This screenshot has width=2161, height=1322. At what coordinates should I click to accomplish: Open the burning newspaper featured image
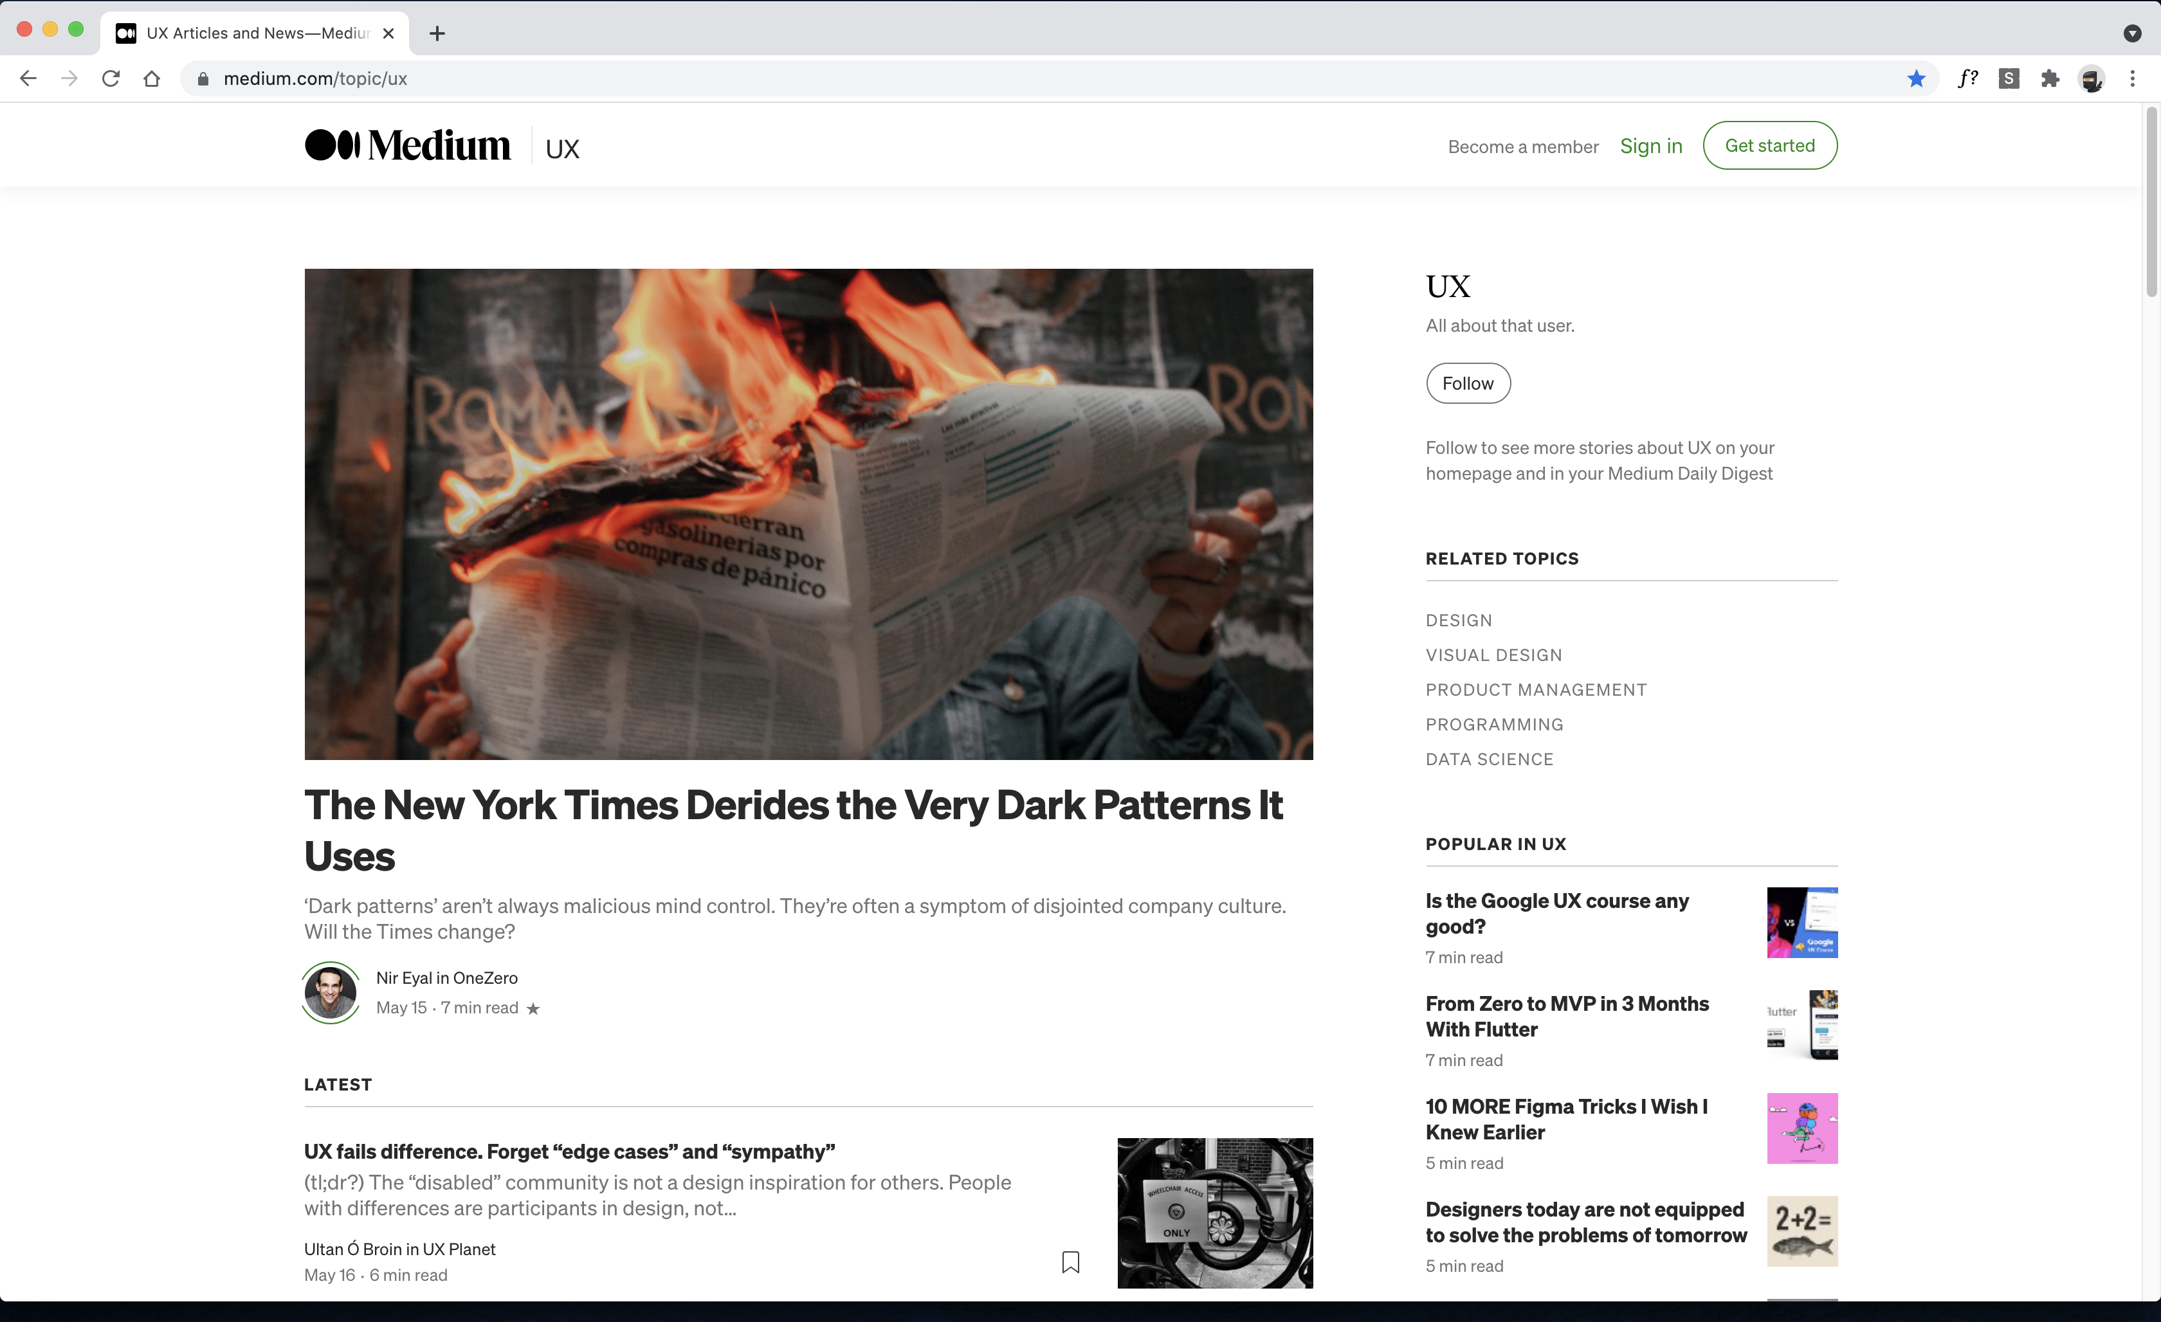coord(808,514)
